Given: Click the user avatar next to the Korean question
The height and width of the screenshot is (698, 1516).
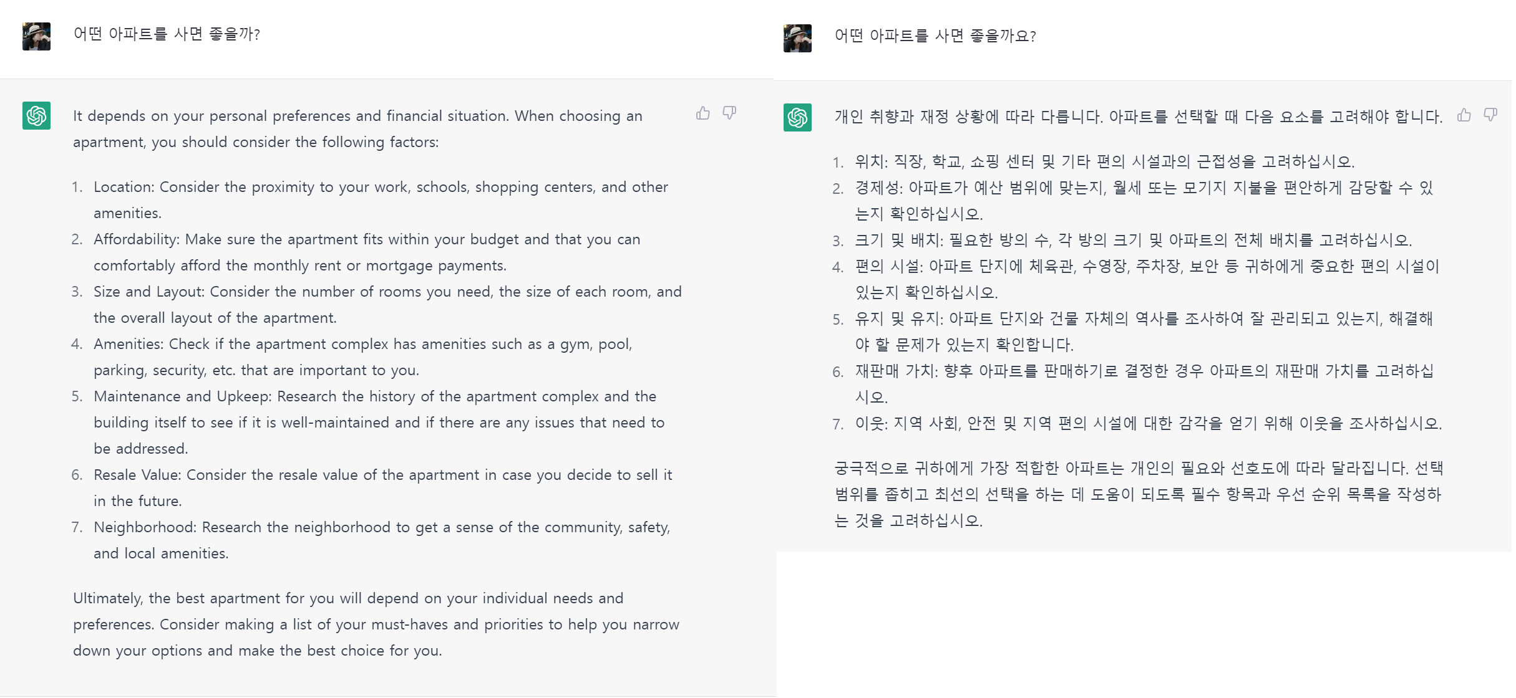Looking at the screenshot, I should (797, 37).
